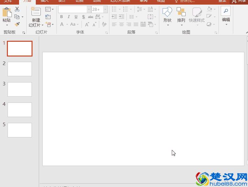Open the File (文件) tab
Image resolution: width=248 pixels, height=187 pixels.
point(8,1)
